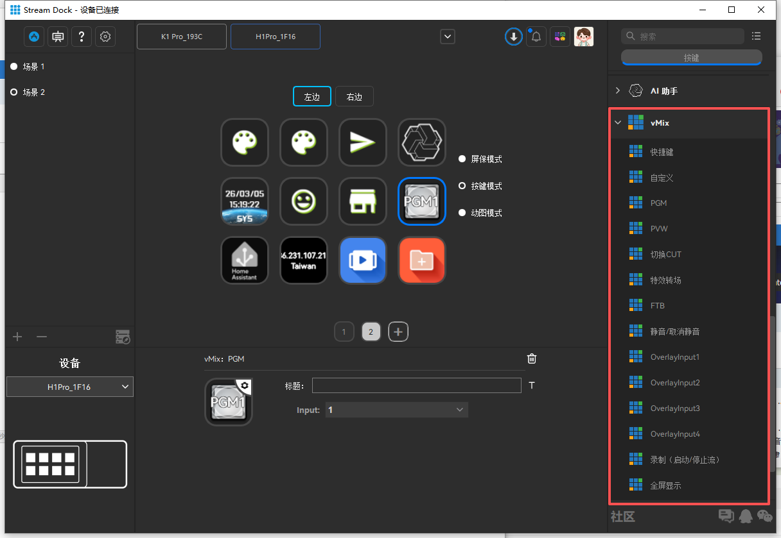Click the orange add-folder key icon

(421, 260)
